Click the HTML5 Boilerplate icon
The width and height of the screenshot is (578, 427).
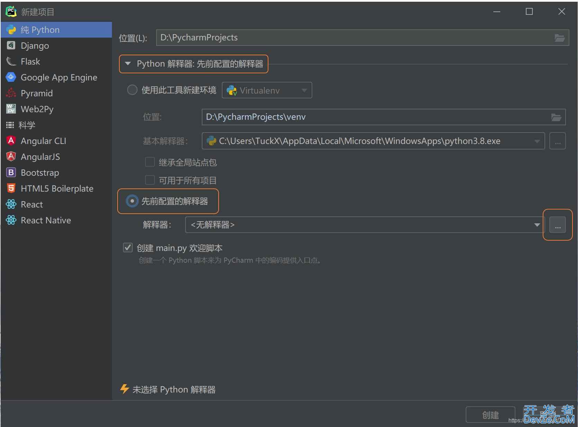point(11,188)
